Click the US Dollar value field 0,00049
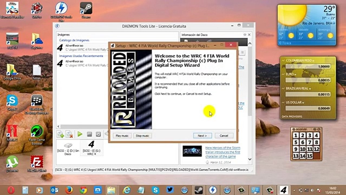The image size is (346, 195). 308,108
